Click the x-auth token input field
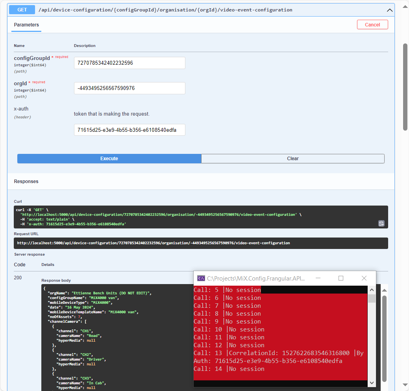This screenshot has height=391, width=409. pyautogui.click(x=130, y=130)
